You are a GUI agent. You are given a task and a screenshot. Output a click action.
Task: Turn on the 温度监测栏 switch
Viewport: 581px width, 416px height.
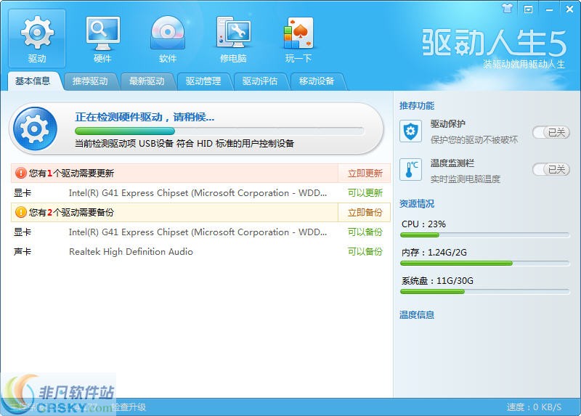(x=551, y=170)
